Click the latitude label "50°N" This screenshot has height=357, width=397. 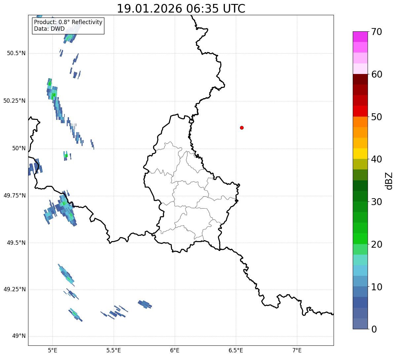[x=19, y=148]
